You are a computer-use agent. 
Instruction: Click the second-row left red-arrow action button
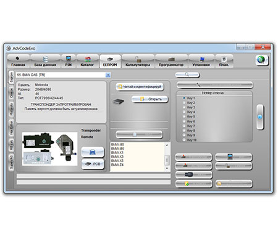tap(193, 166)
